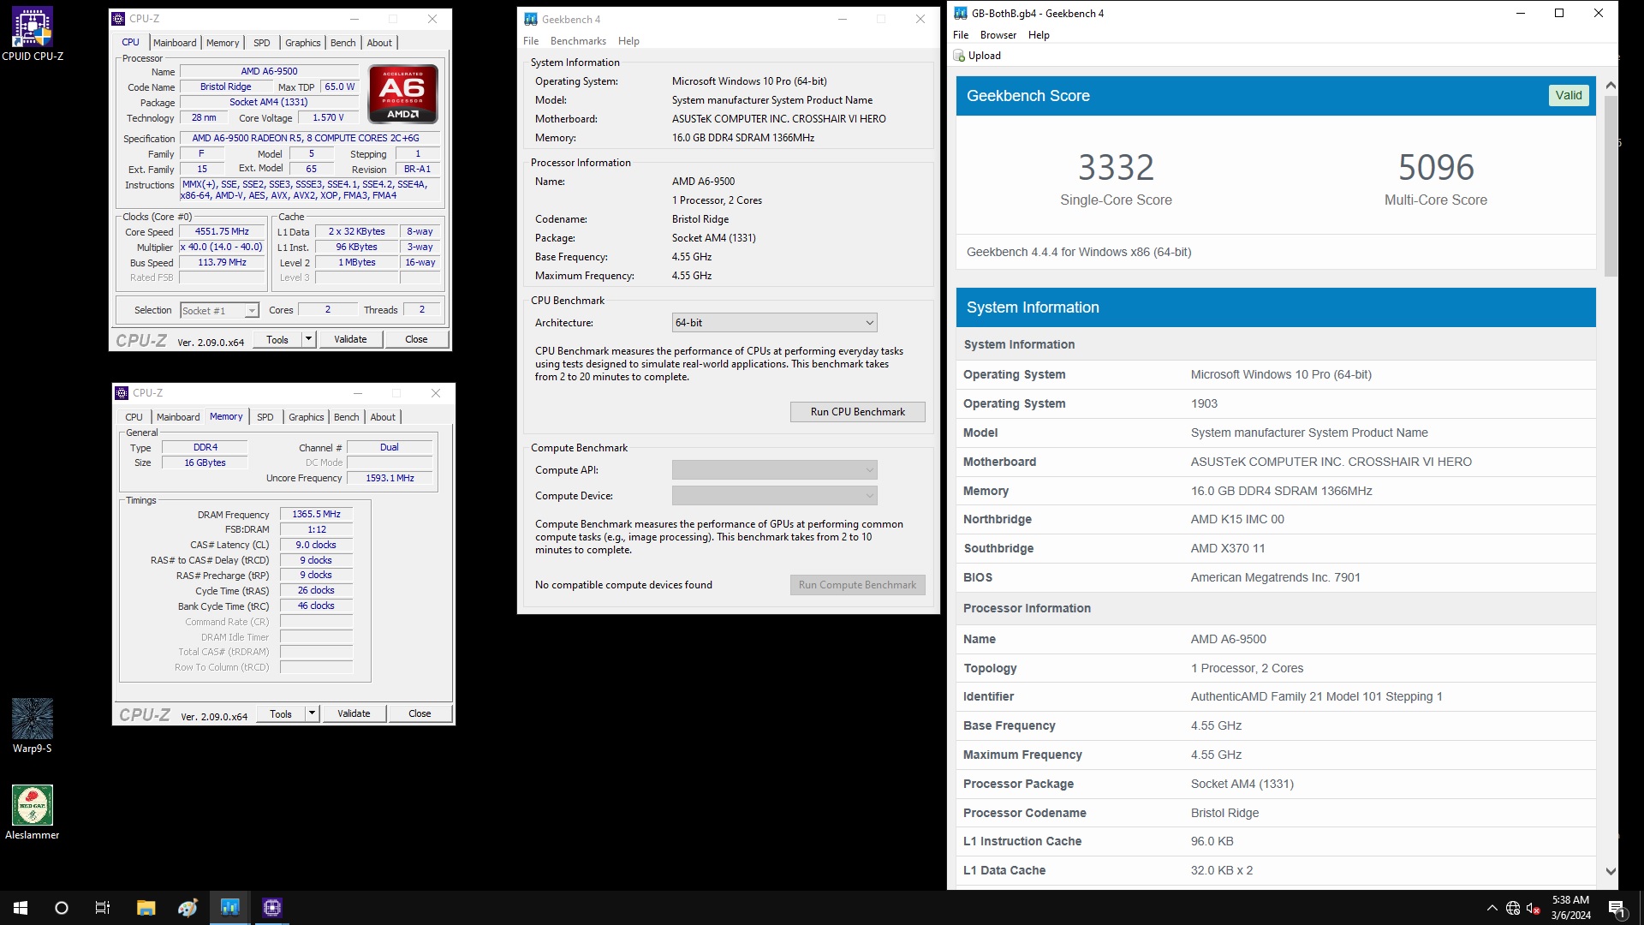
Task: Switch to Mainboard tab in top CPU-Z
Action: click(x=175, y=43)
